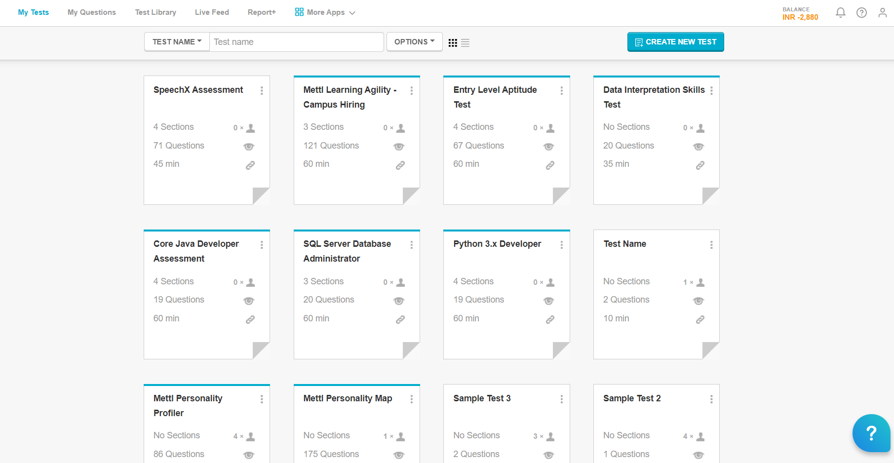Image resolution: width=894 pixels, height=463 pixels.
Task: Click the Test name search field
Action: coord(297,42)
